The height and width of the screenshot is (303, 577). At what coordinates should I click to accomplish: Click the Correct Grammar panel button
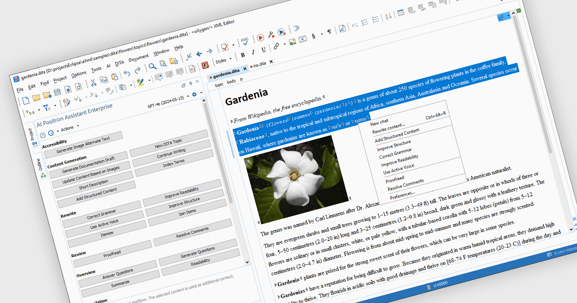pyautogui.click(x=101, y=214)
